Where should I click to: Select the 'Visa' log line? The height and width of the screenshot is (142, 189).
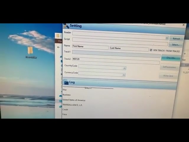point(65,90)
